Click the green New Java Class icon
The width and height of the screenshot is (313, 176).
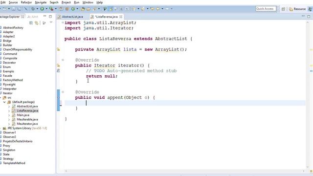tap(73, 9)
